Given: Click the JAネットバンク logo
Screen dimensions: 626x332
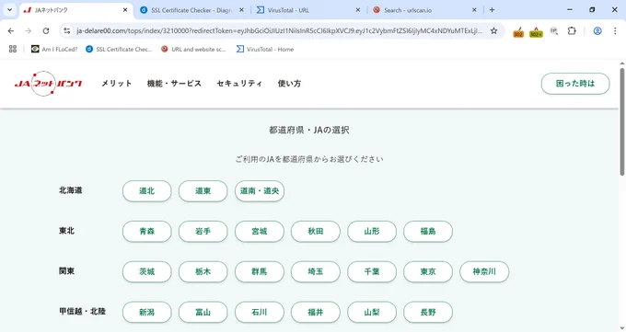Looking at the screenshot, I should [48, 84].
